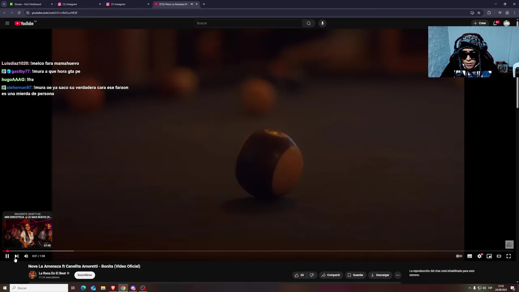Go back in browser history

(x=4, y=13)
